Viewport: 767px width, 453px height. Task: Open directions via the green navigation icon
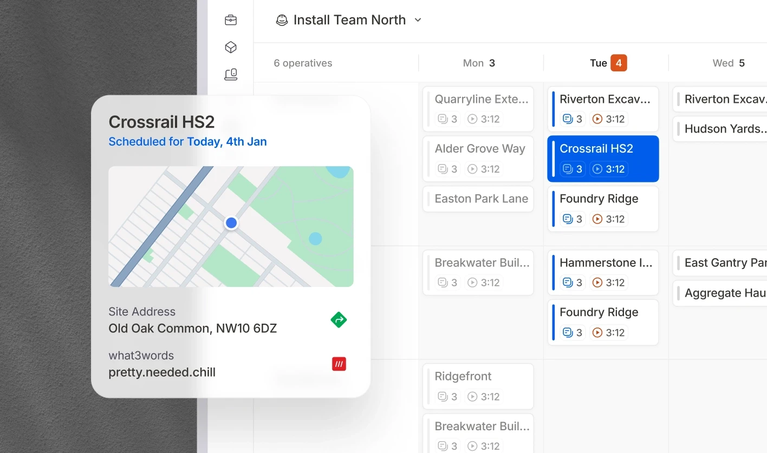[338, 319]
